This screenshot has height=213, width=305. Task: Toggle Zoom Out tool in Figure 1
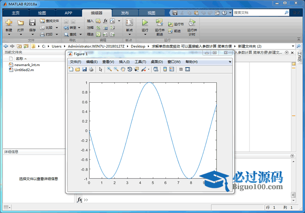[116, 69]
